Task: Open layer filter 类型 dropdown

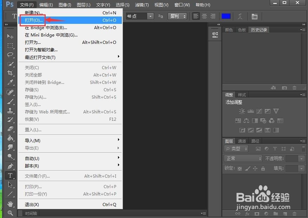Action: coord(236,149)
